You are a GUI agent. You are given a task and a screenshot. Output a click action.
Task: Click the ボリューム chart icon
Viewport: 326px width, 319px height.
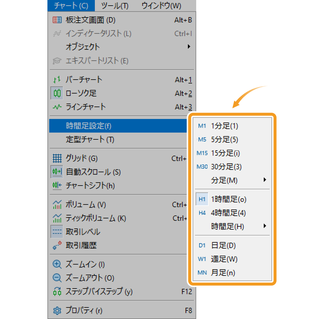pyautogui.click(x=57, y=205)
